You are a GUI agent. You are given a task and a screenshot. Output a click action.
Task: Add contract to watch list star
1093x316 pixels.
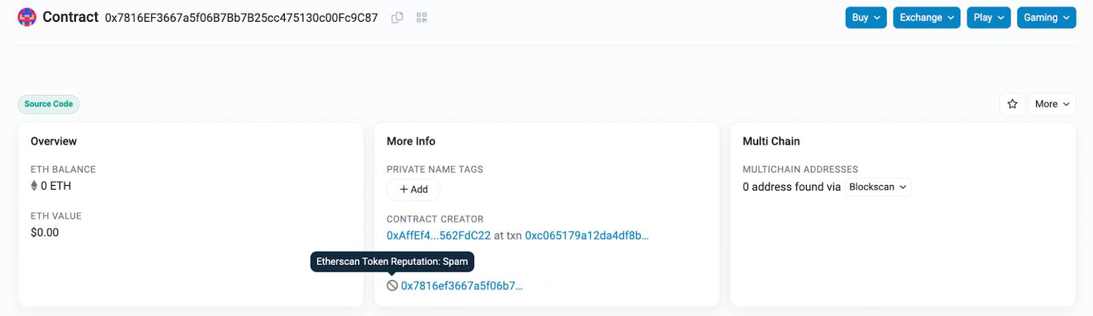tap(1012, 104)
